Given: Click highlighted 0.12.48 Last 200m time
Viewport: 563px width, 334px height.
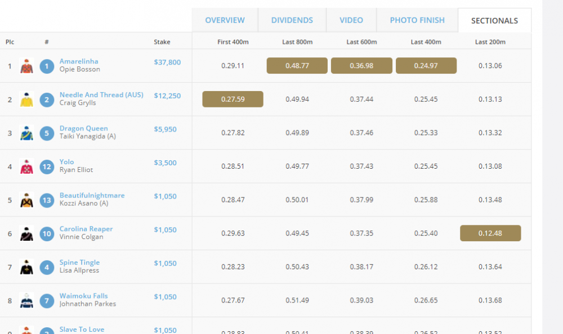Looking at the screenshot, I should (x=490, y=233).
